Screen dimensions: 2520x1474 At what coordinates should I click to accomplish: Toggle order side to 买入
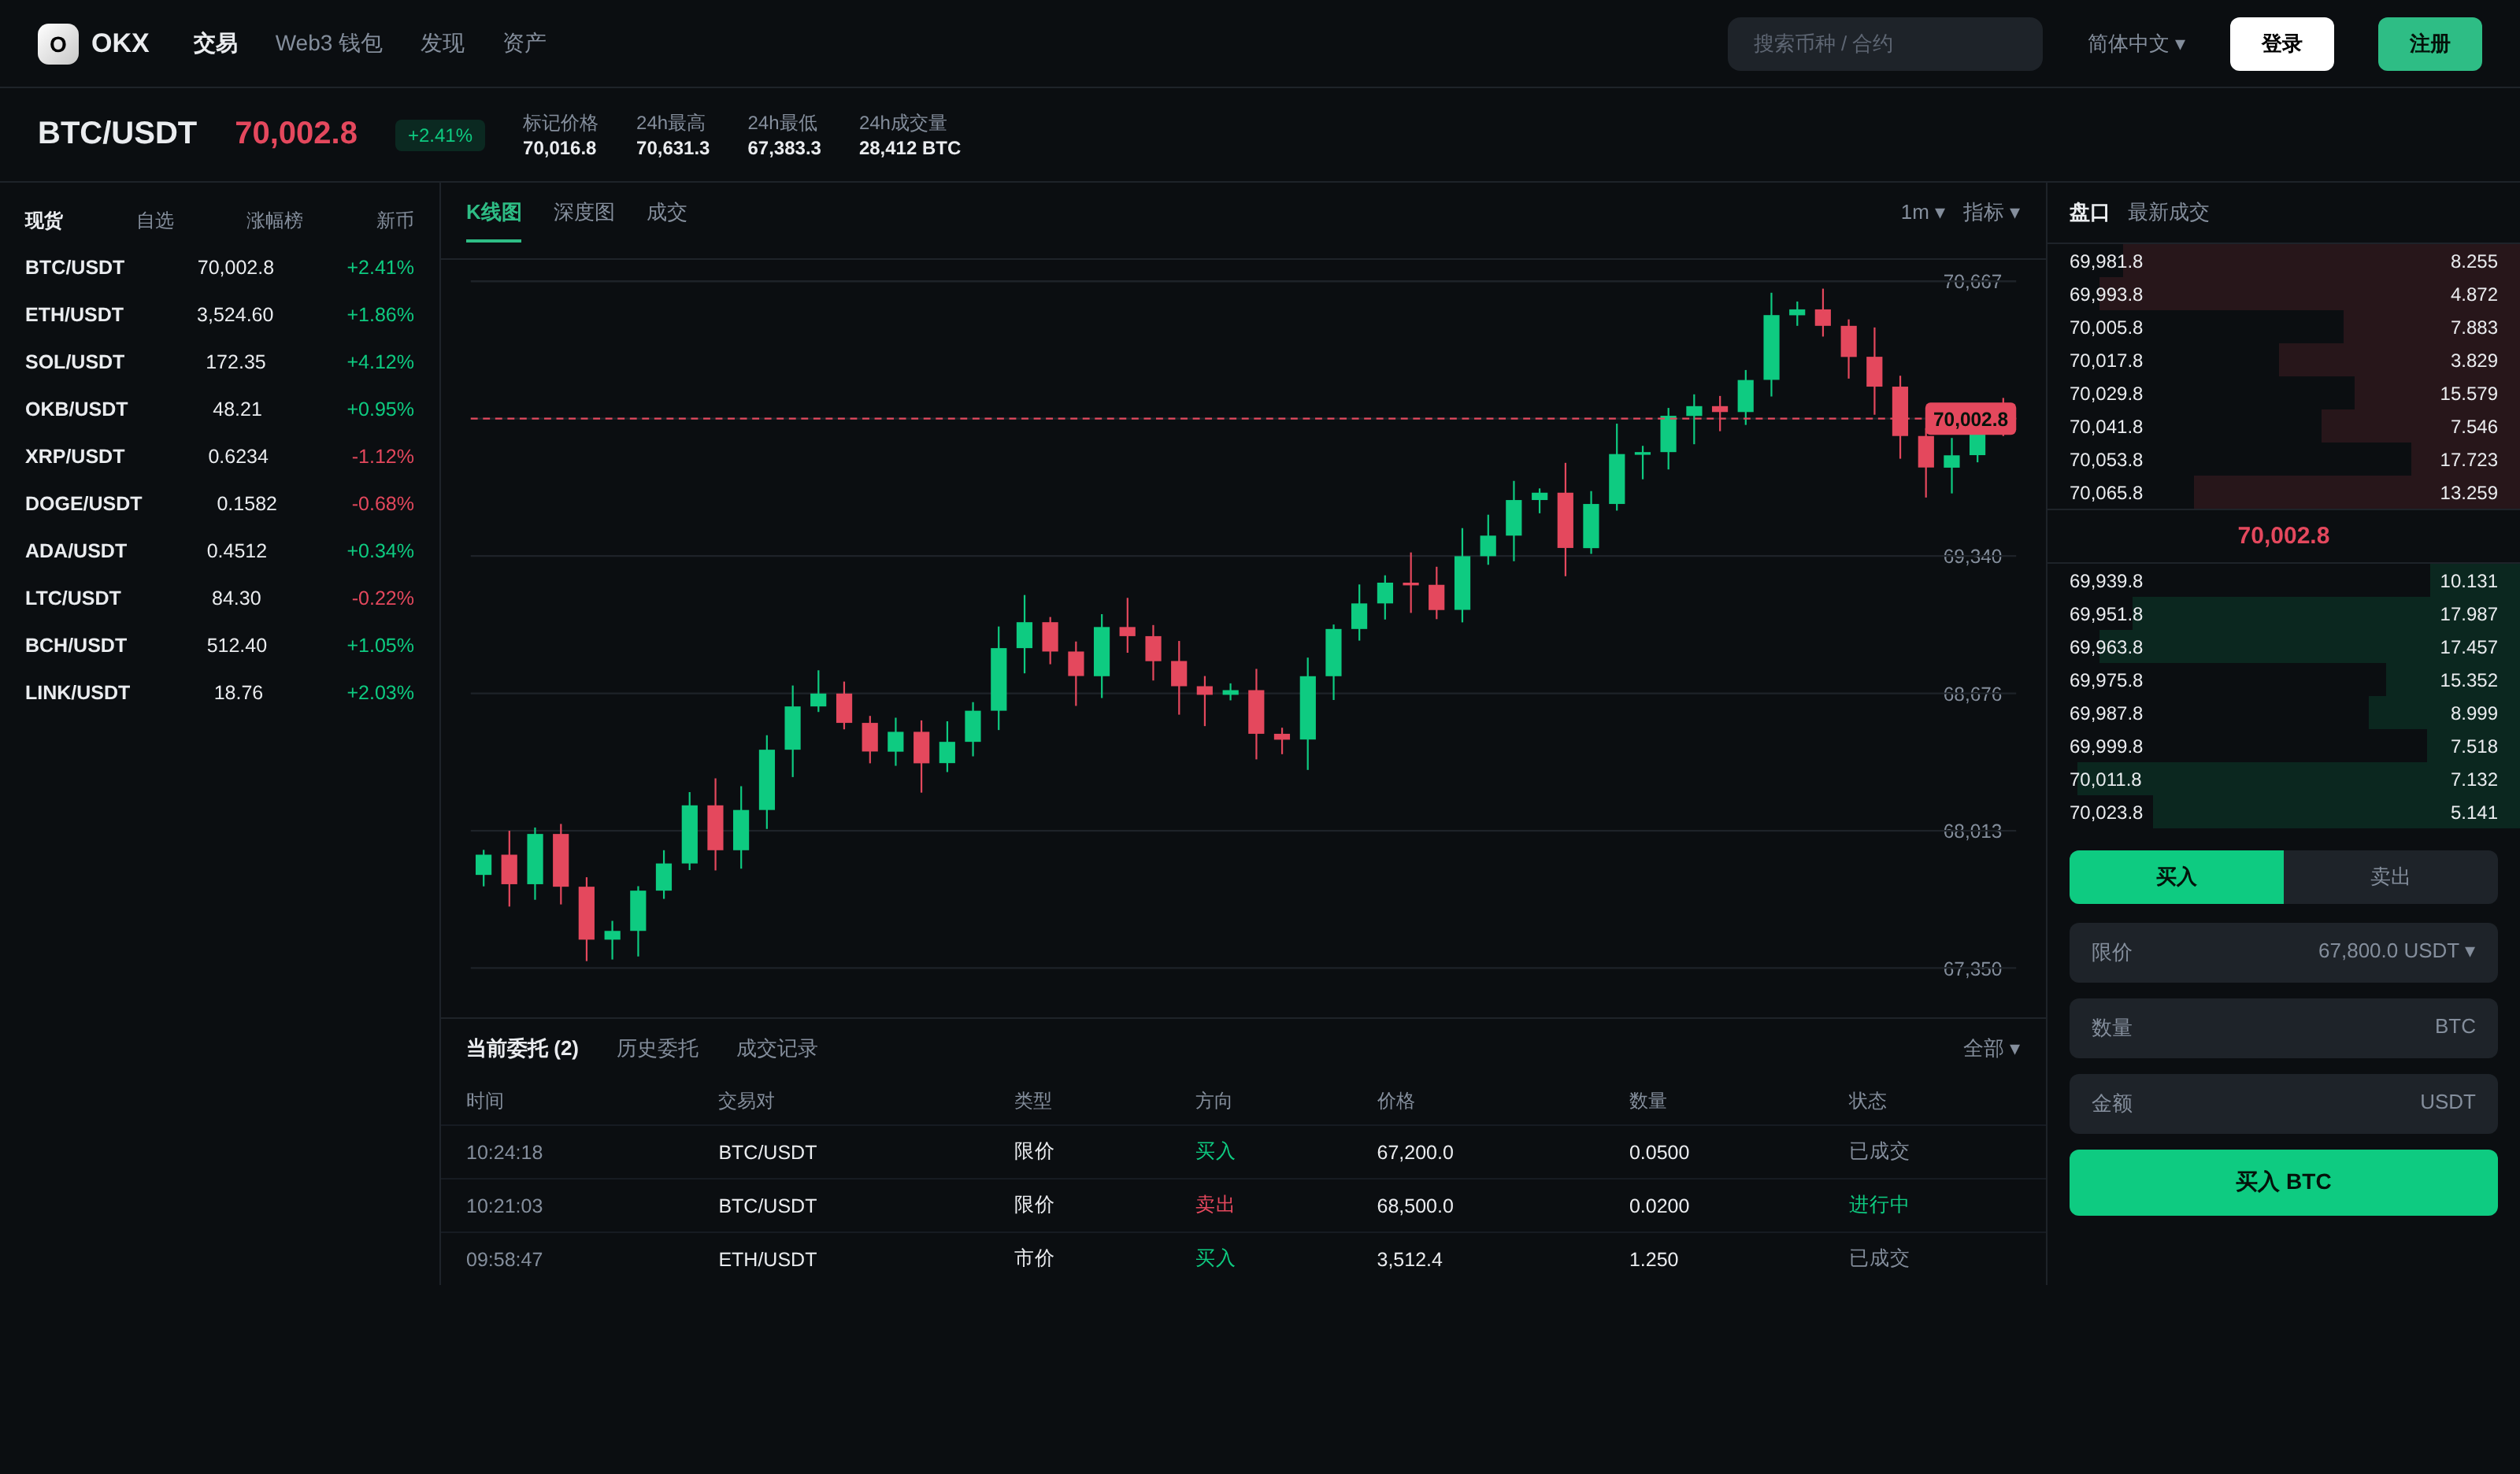tap(2176, 877)
